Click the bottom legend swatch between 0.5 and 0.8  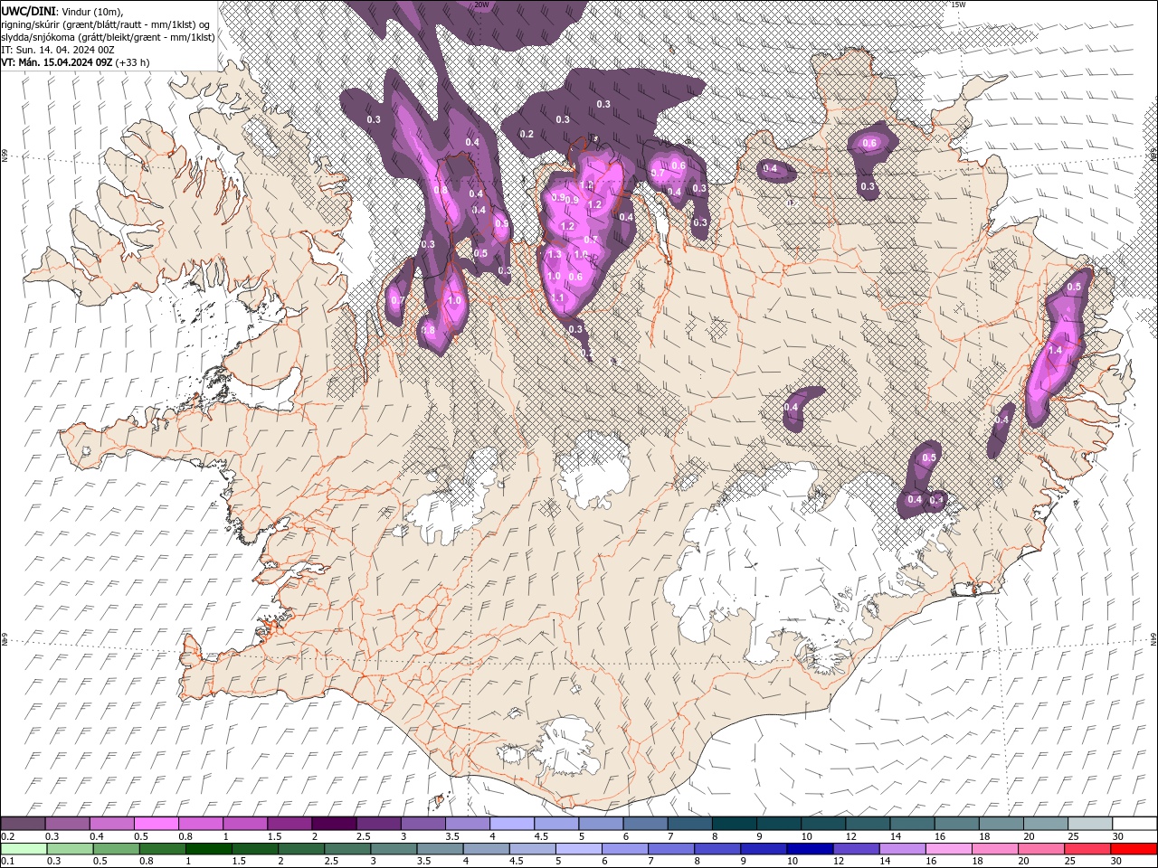click(116, 849)
